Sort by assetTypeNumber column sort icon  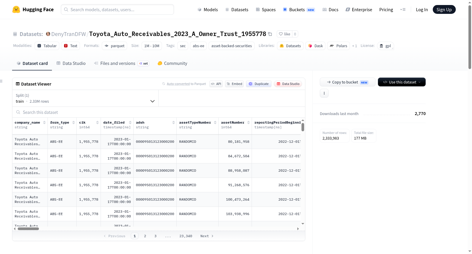215,122
